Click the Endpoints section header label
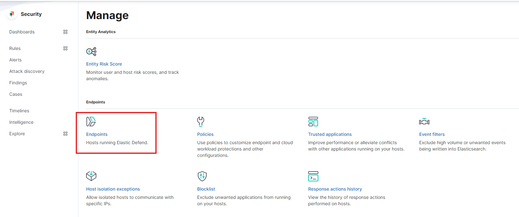This screenshot has width=519, height=217. [x=96, y=102]
